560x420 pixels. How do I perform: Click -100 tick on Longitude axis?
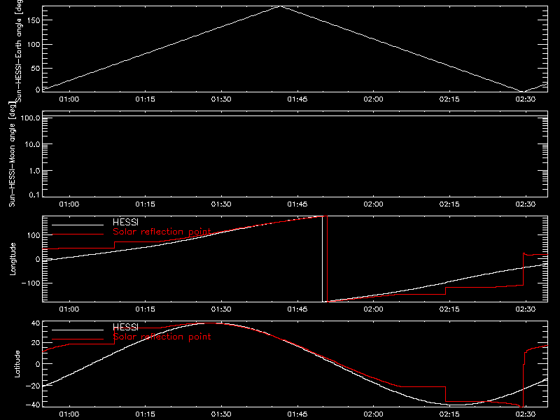tap(30, 283)
